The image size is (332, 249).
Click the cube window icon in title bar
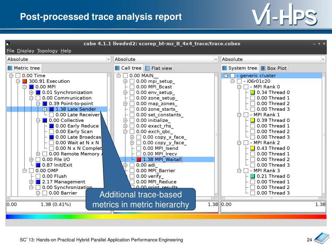click(8, 44)
